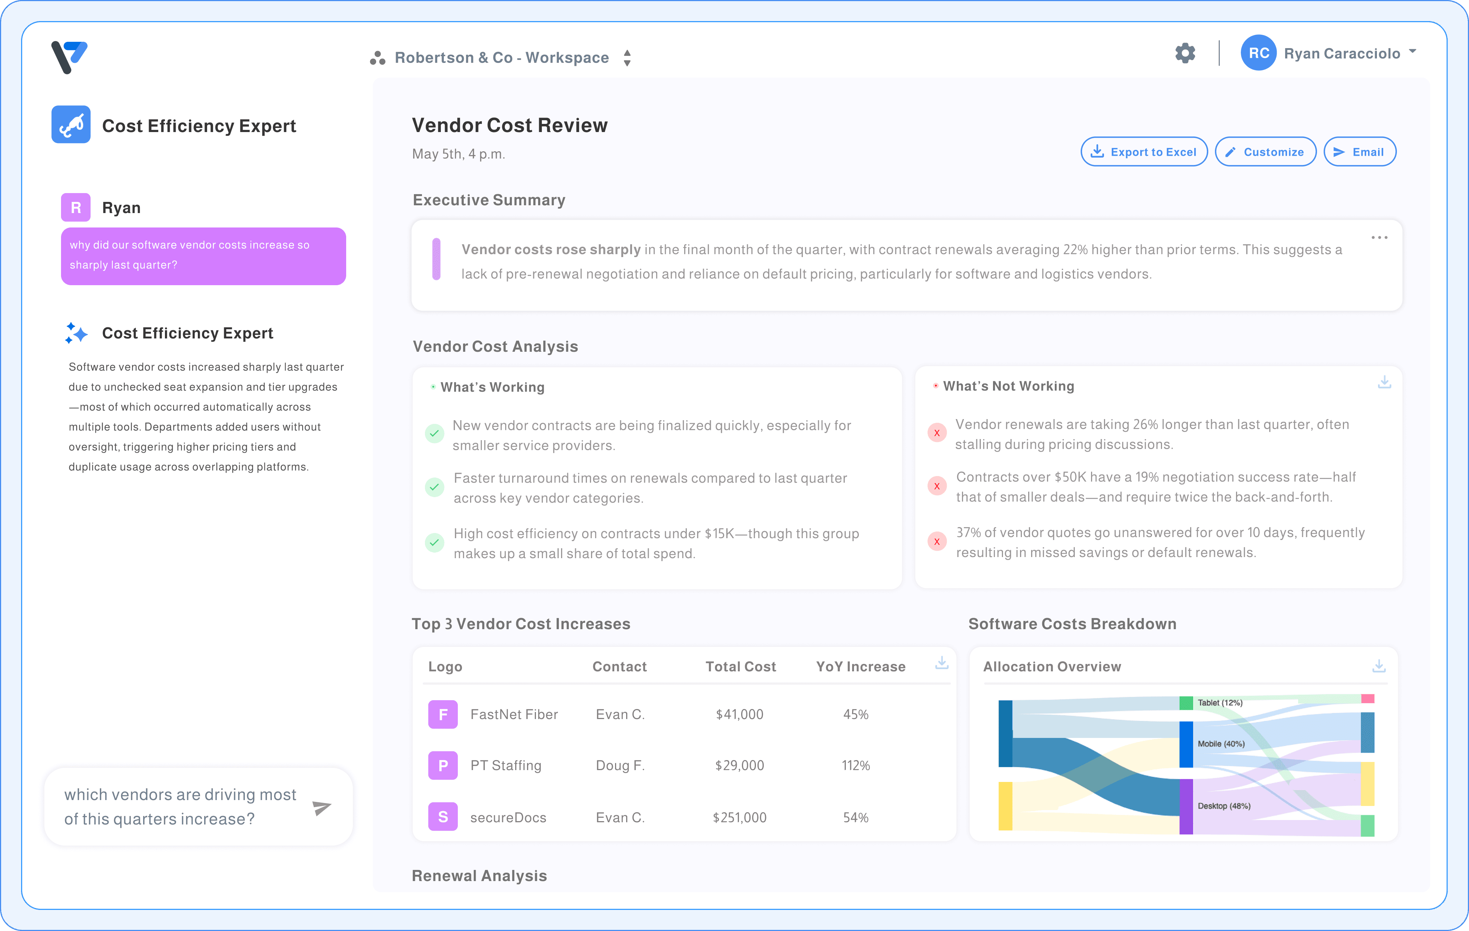Click the red X beside contracts over $50K item
1469x931 pixels.
click(x=937, y=486)
